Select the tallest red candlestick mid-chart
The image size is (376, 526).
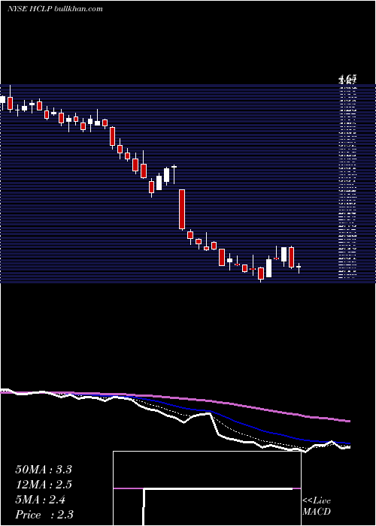[182, 210]
